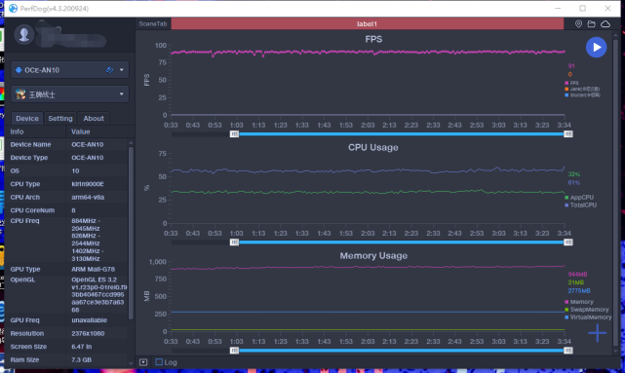Click the 2775MB virtual memory readout
Screen dimensions: 625x373
click(579, 291)
